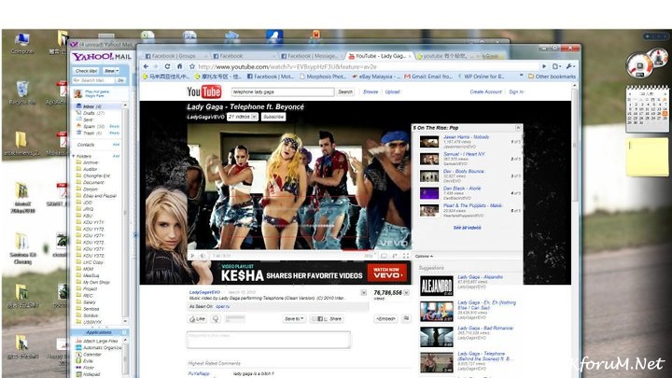Screen dimensions: 672x378
Task: Click the yellow sticky note gadget
Action: click(x=647, y=157)
